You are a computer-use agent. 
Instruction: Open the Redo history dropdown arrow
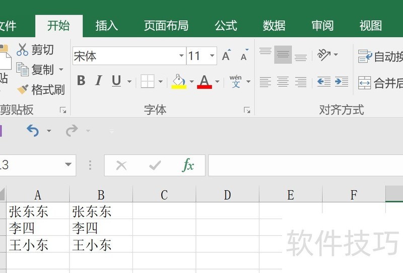pyautogui.click(x=88, y=131)
